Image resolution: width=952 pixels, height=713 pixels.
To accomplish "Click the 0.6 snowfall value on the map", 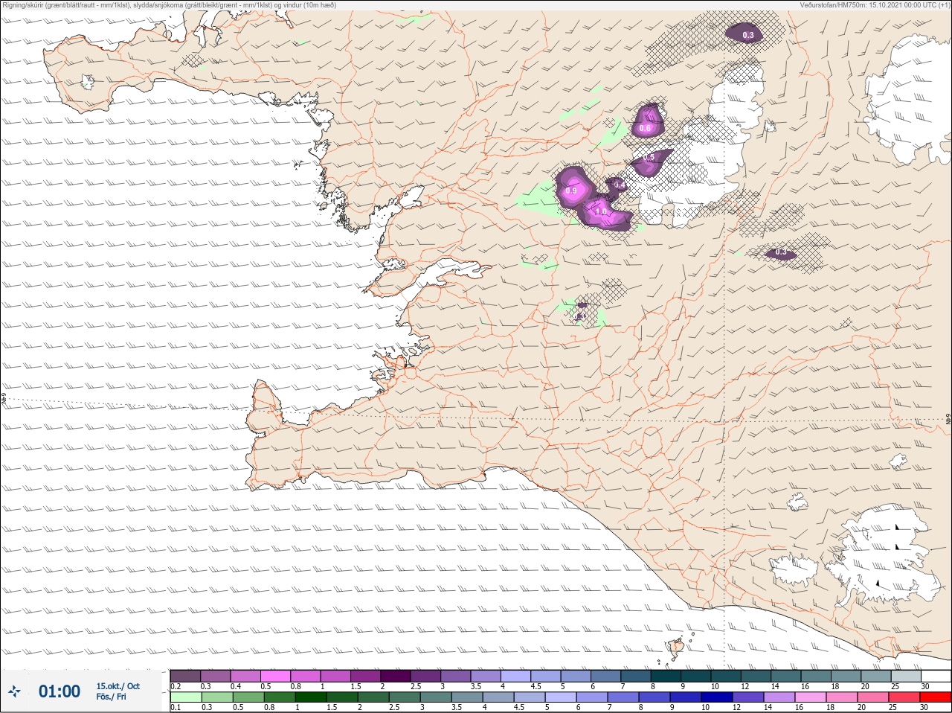I will pos(645,129).
